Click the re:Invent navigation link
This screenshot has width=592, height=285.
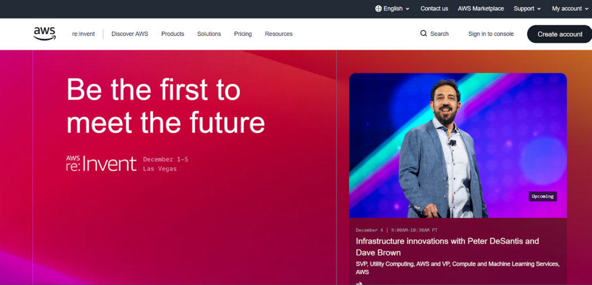coord(83,34)
